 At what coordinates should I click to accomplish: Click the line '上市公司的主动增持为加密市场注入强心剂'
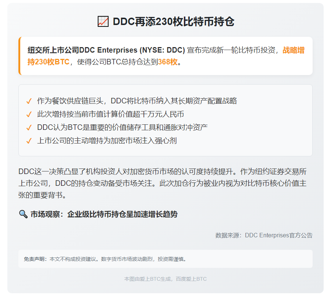coord(107,141)
